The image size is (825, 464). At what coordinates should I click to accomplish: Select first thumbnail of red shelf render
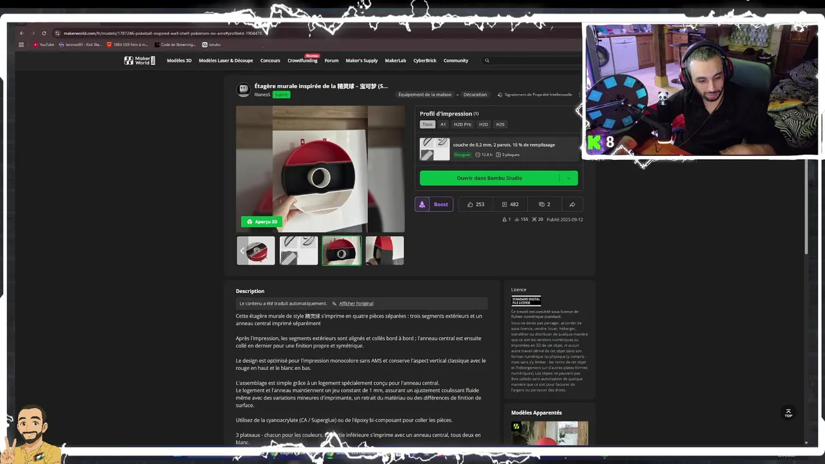(256, 251)
